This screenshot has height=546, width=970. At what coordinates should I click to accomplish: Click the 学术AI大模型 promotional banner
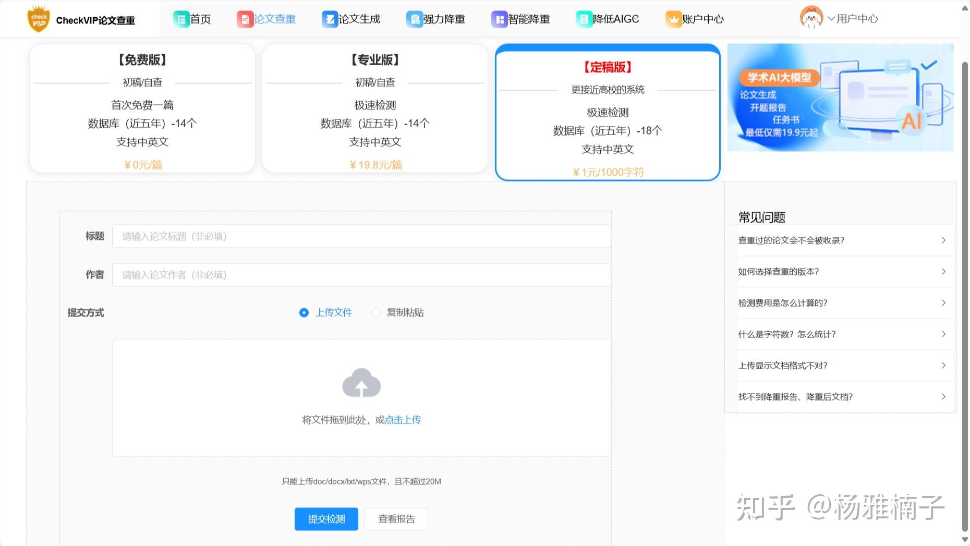(x=840, y=98)
